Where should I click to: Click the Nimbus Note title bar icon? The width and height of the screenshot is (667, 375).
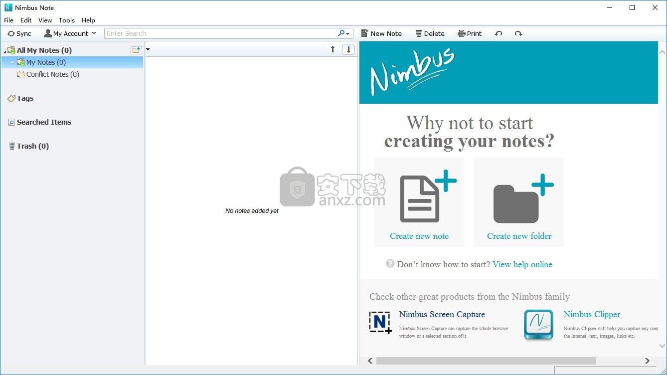click(8, 7)
